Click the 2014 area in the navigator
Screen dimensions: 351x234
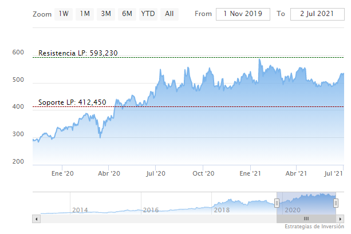[x=80, y=210]
